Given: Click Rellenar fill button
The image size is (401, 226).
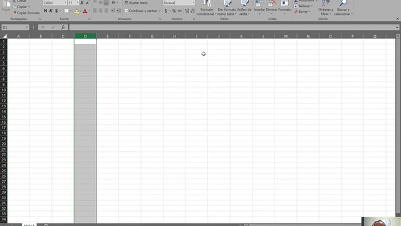Looking at the screenshot, I should pyautogui.click(x=303, y=6).
